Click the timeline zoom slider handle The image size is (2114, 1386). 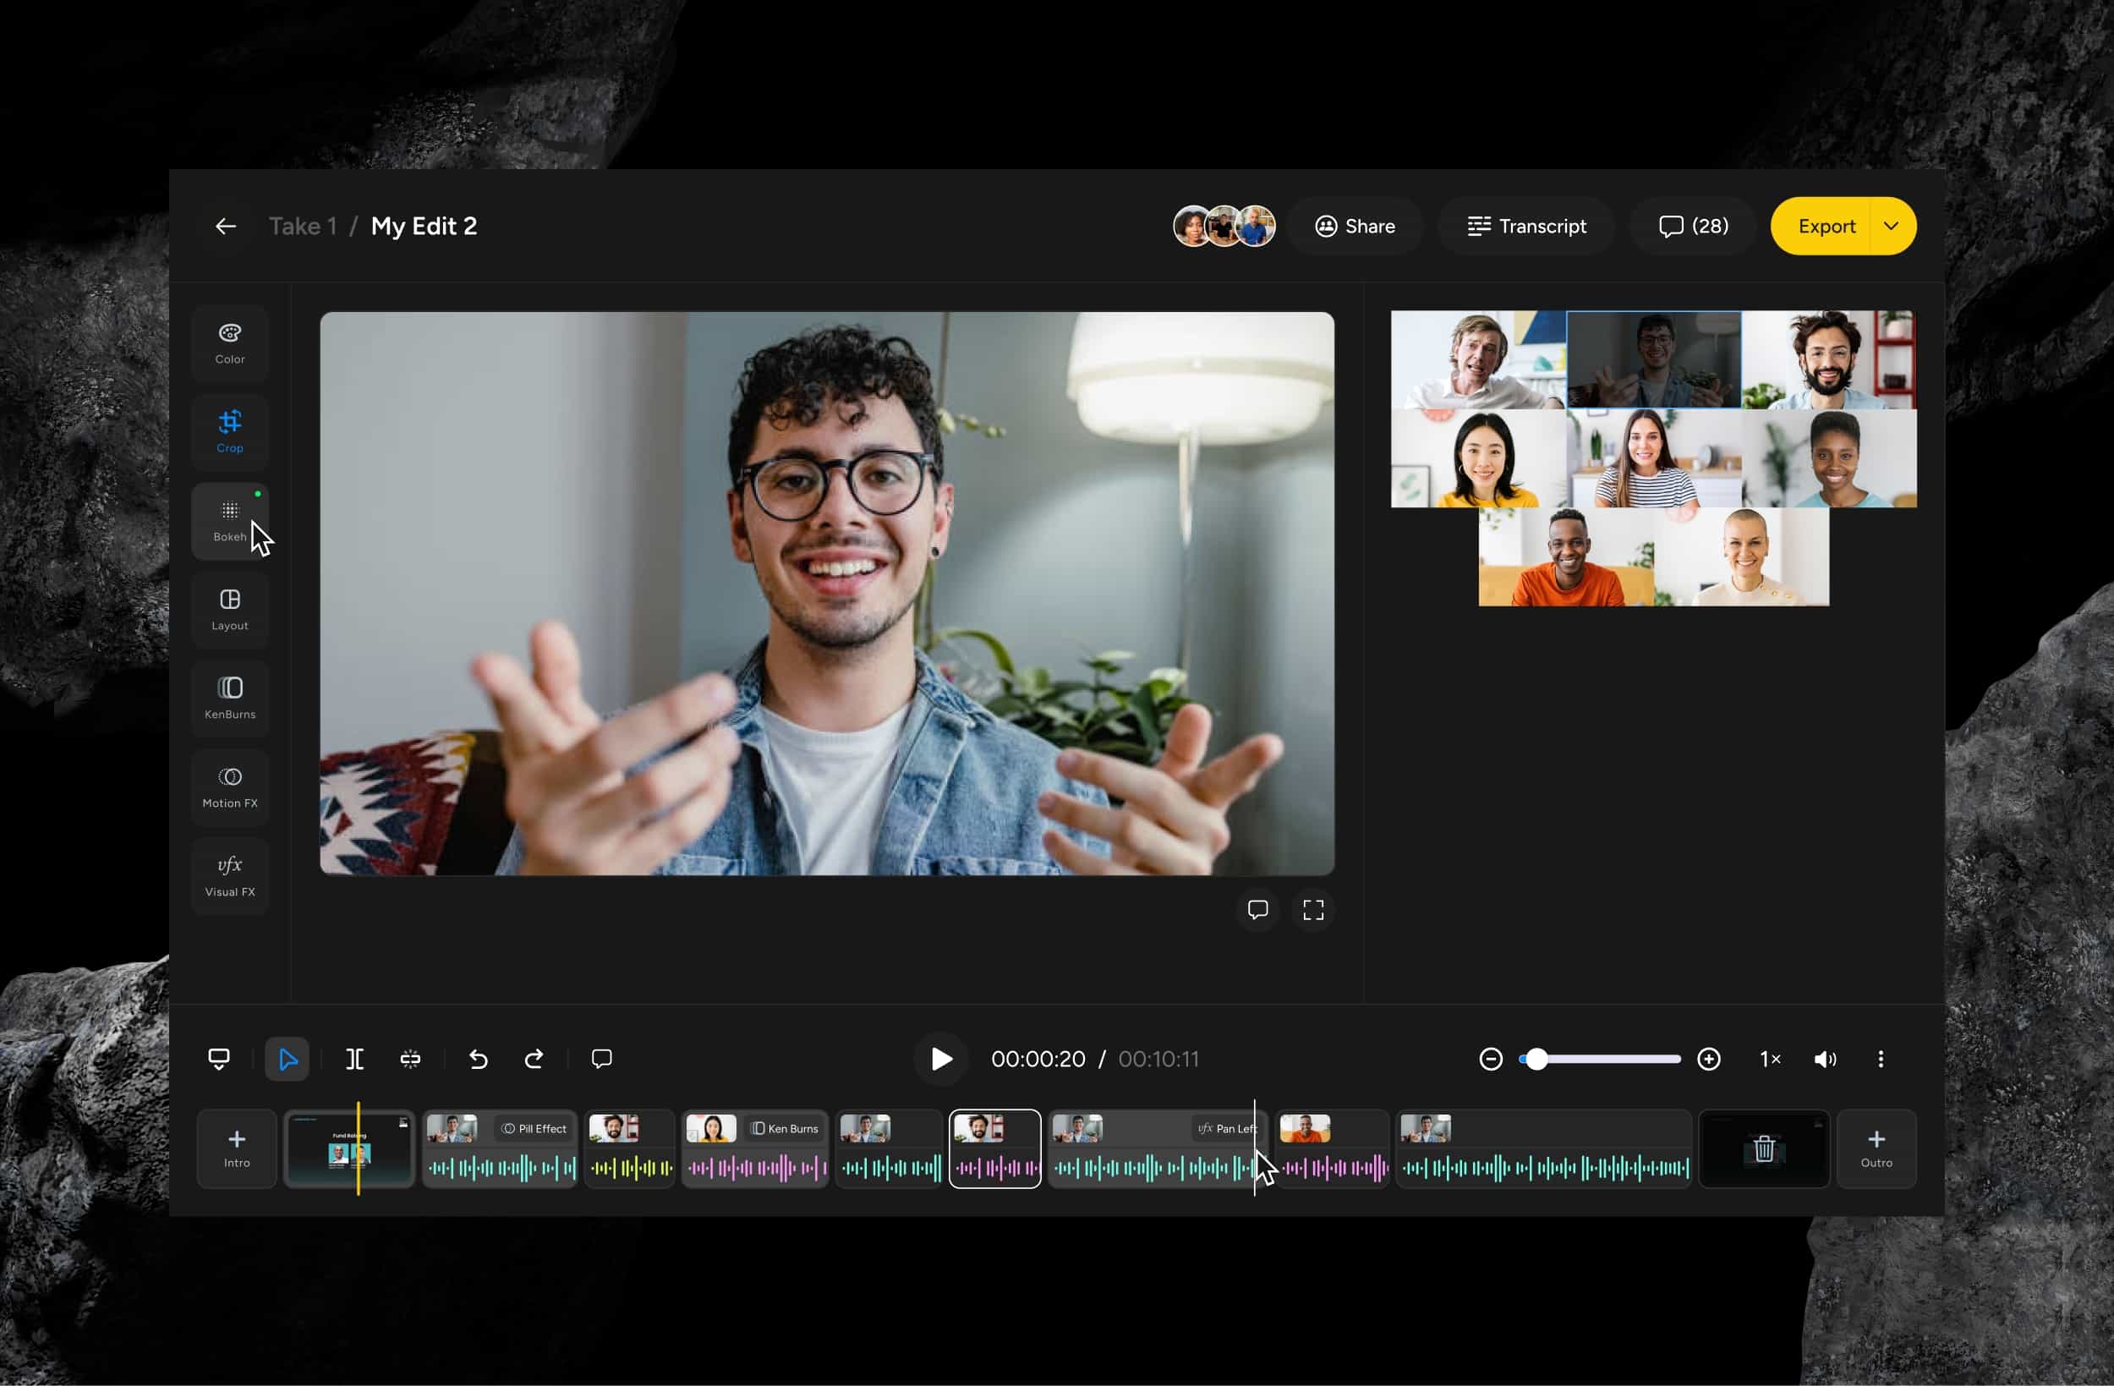(x=1536, y=1059)
